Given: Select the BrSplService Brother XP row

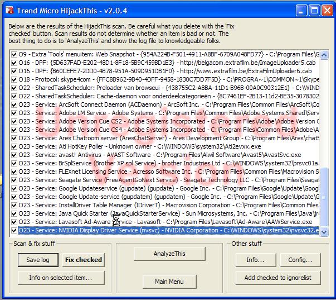Looking at the screenshot, I should pyautogui.click(x=169, y=163).
